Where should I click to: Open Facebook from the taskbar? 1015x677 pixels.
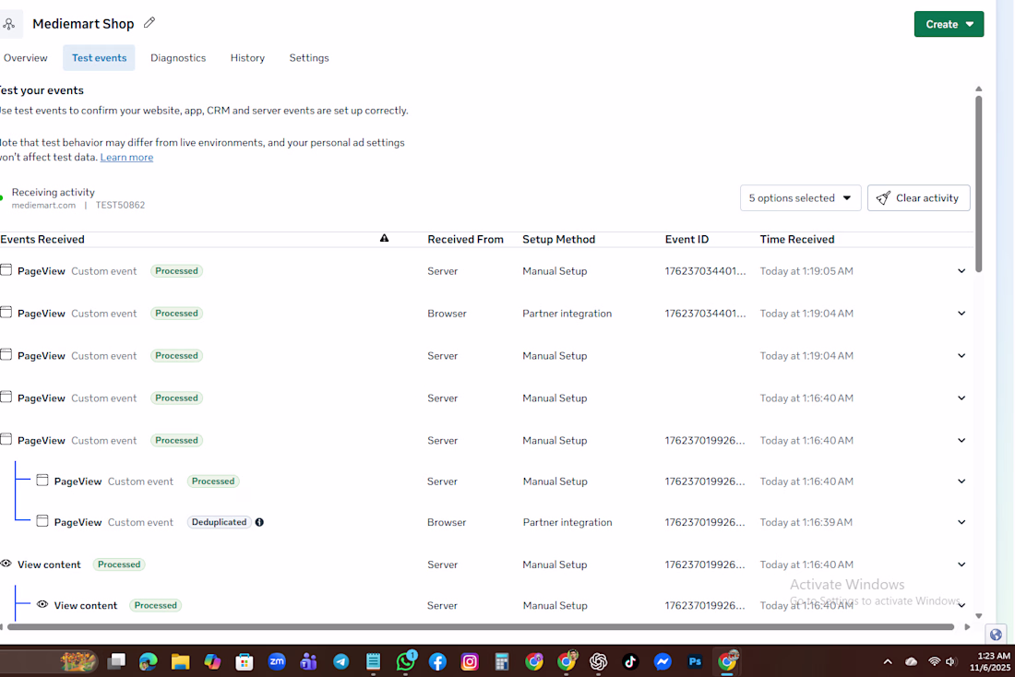(x=437, y=661)
